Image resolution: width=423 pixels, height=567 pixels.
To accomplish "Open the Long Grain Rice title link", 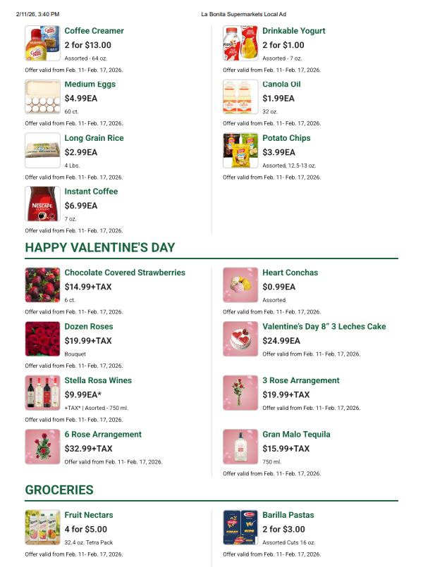I will (x=94, y=138).
